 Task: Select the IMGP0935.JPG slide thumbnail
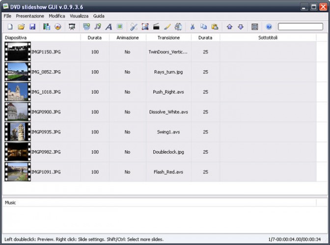click(17, 132)
